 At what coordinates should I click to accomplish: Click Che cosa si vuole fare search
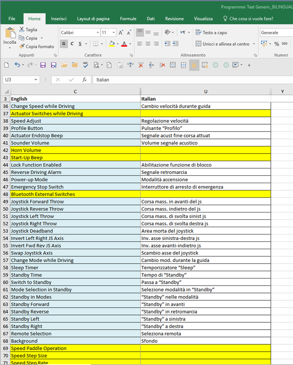click(x=248, y=19)
